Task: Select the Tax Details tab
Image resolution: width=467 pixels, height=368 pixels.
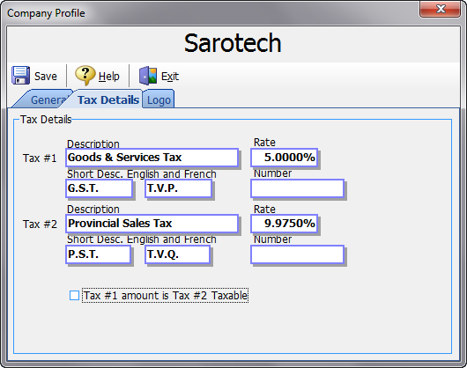Action: pyautogui.click(x=108, y=99)
